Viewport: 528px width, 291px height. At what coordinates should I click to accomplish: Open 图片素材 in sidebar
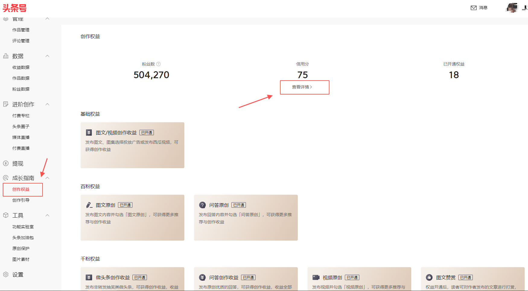click(21, 259)
